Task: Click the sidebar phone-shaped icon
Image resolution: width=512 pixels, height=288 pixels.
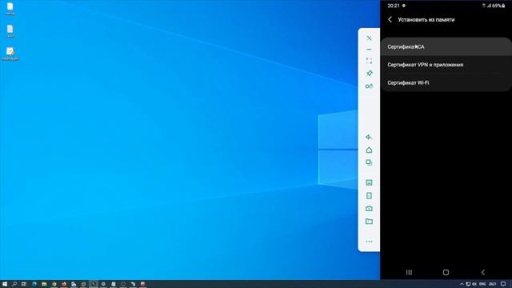Action: point(369,195)
